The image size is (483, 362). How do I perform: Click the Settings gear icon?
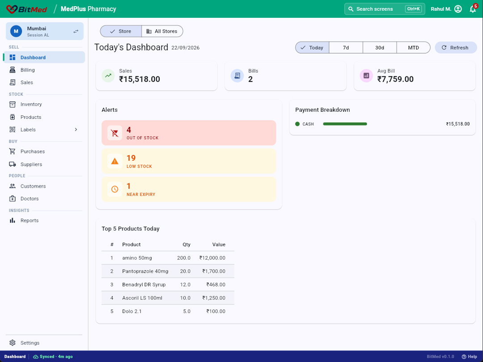pos(13,343)
